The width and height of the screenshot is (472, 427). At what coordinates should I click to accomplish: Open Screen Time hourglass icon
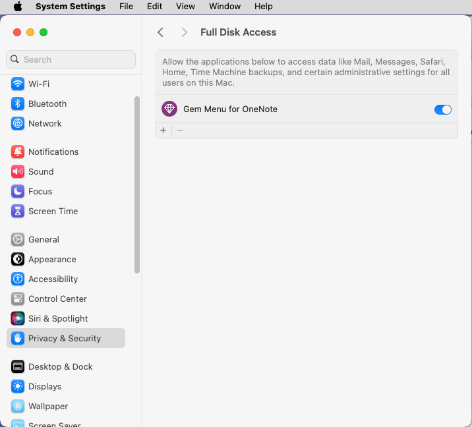[x=18, y=212]
